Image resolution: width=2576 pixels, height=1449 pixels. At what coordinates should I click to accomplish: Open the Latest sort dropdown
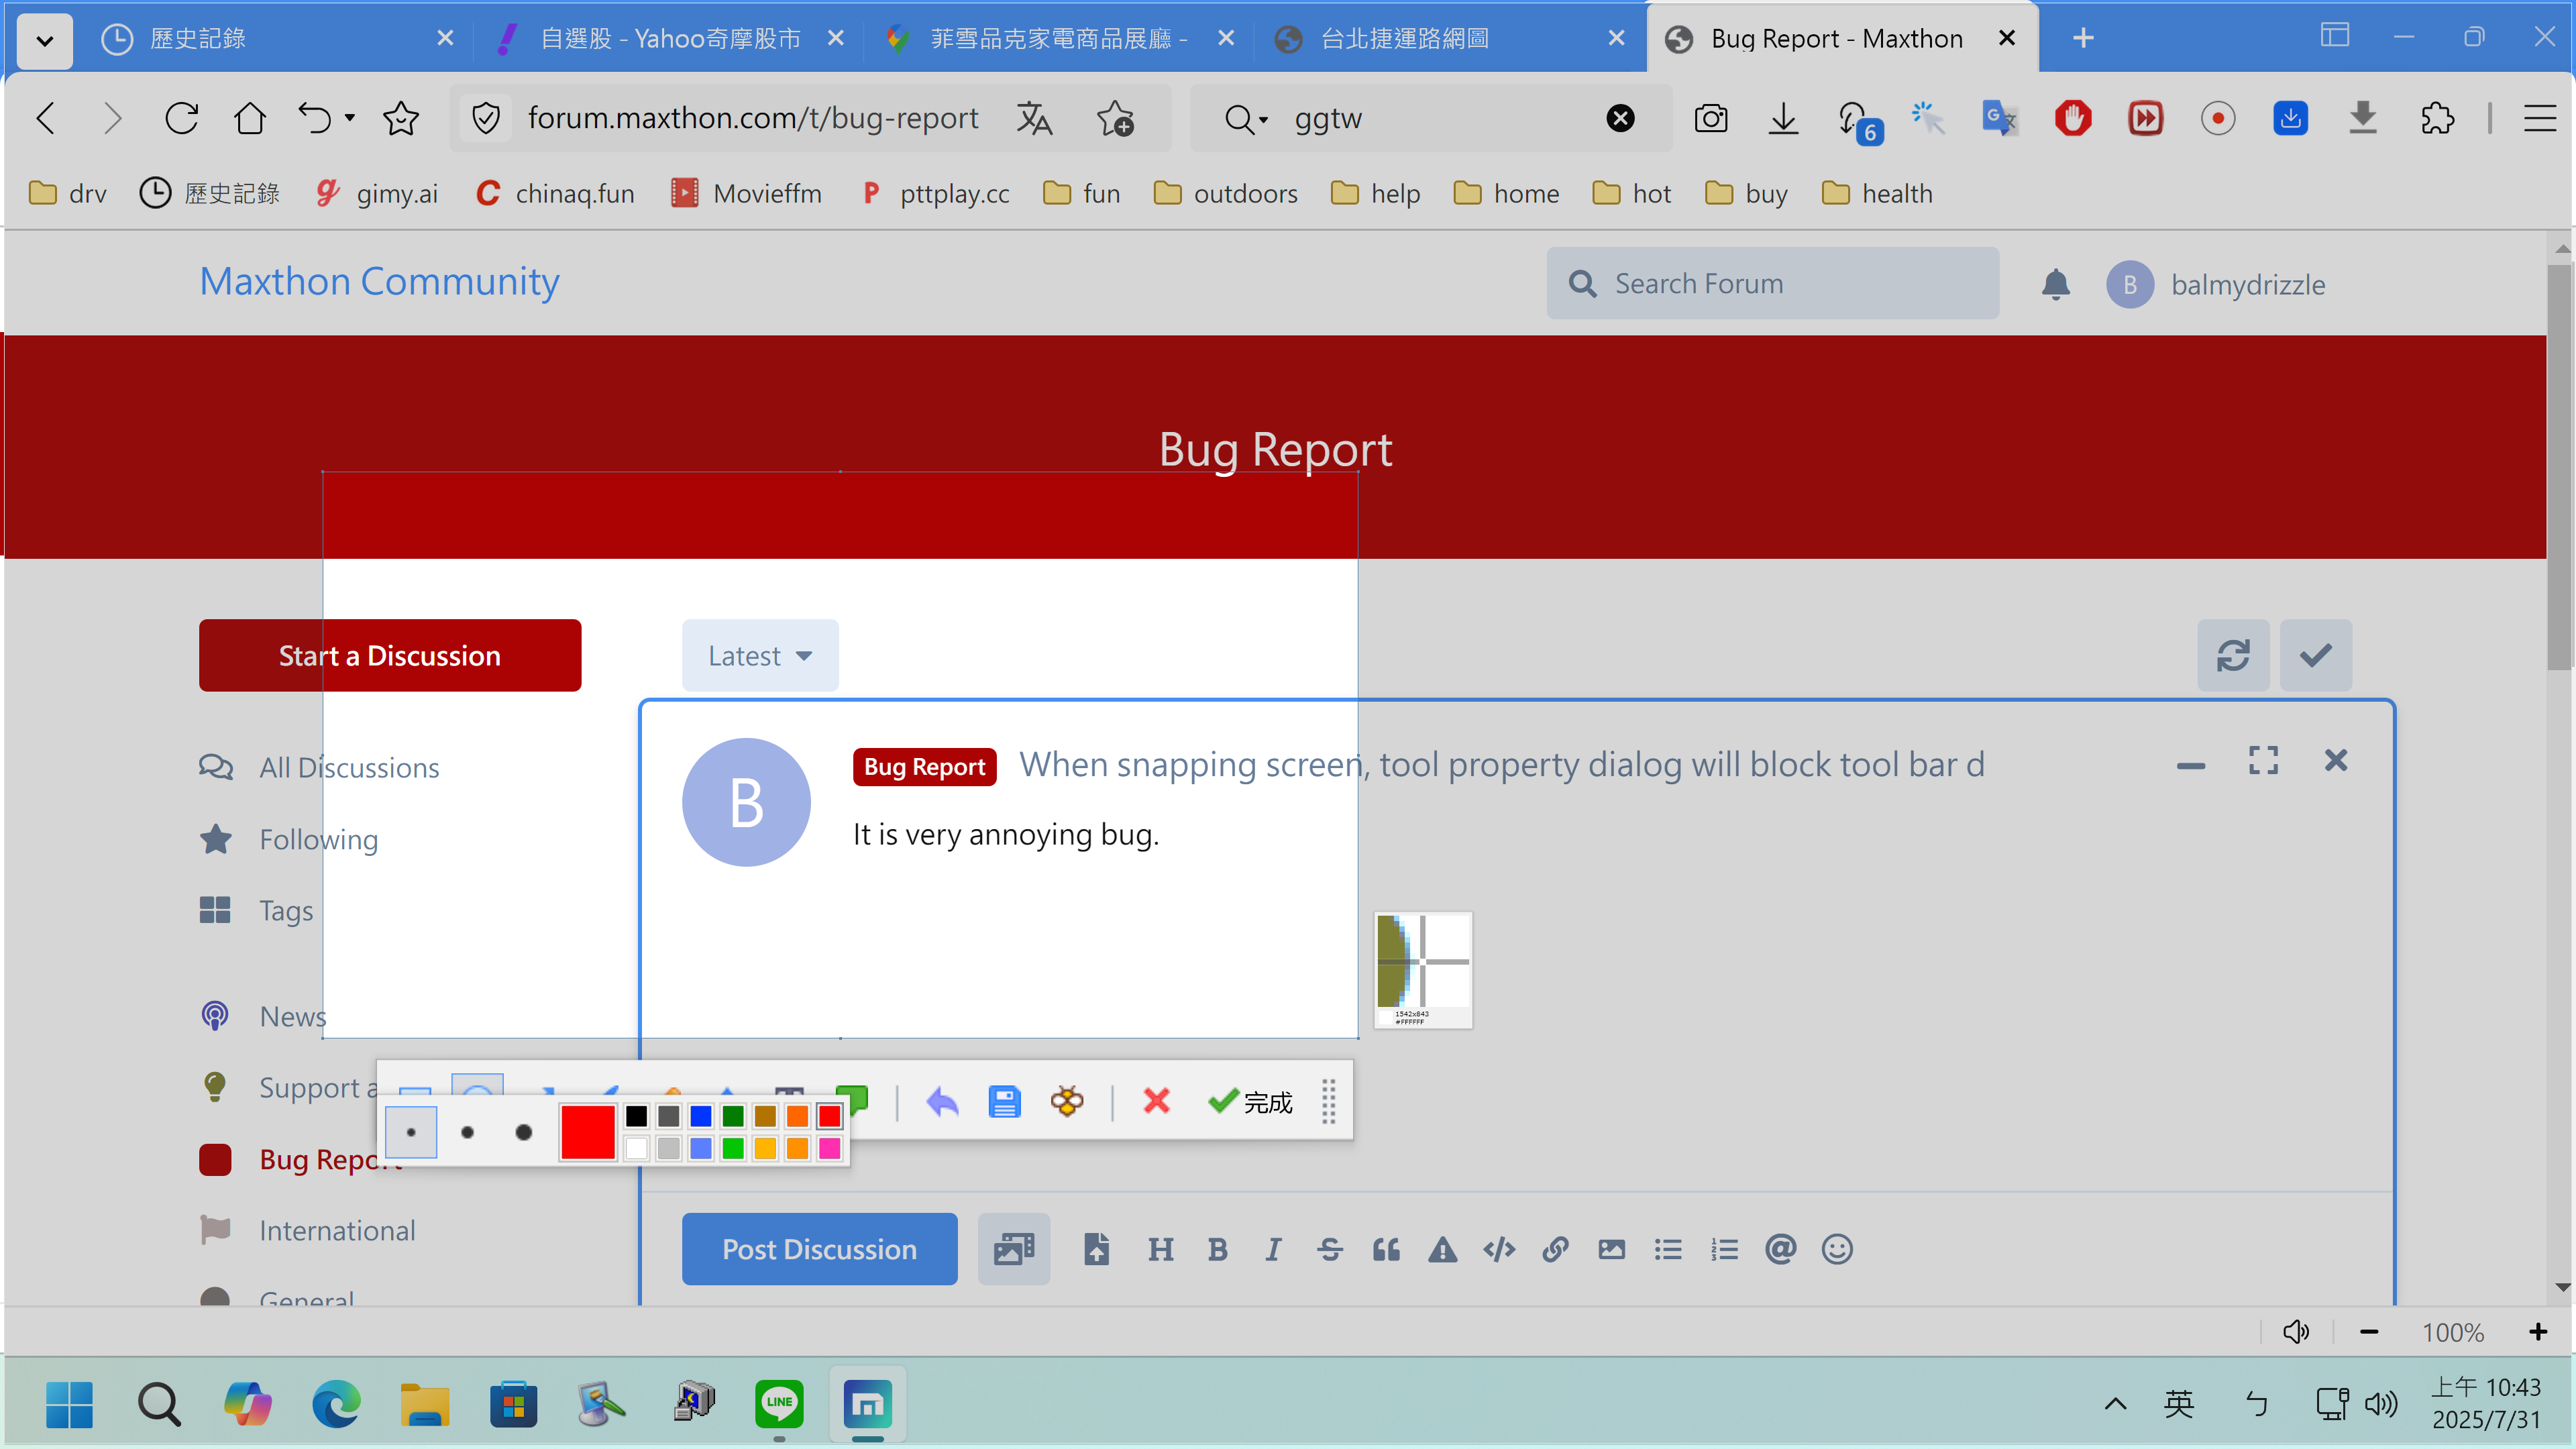click(x=760, y=655)
